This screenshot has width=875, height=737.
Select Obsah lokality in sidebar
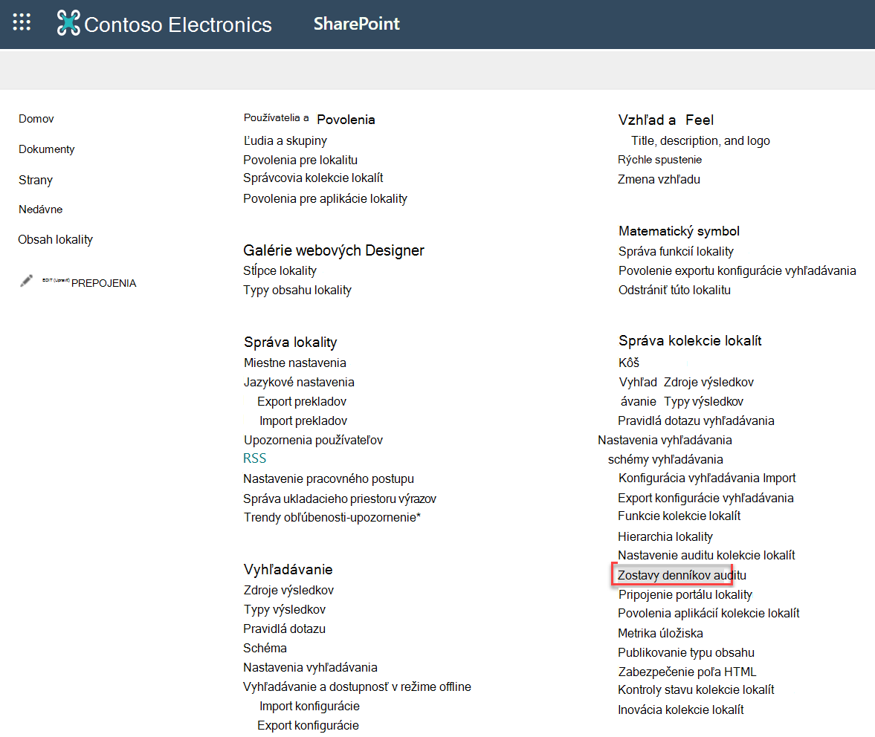click(x=55, y=240)
